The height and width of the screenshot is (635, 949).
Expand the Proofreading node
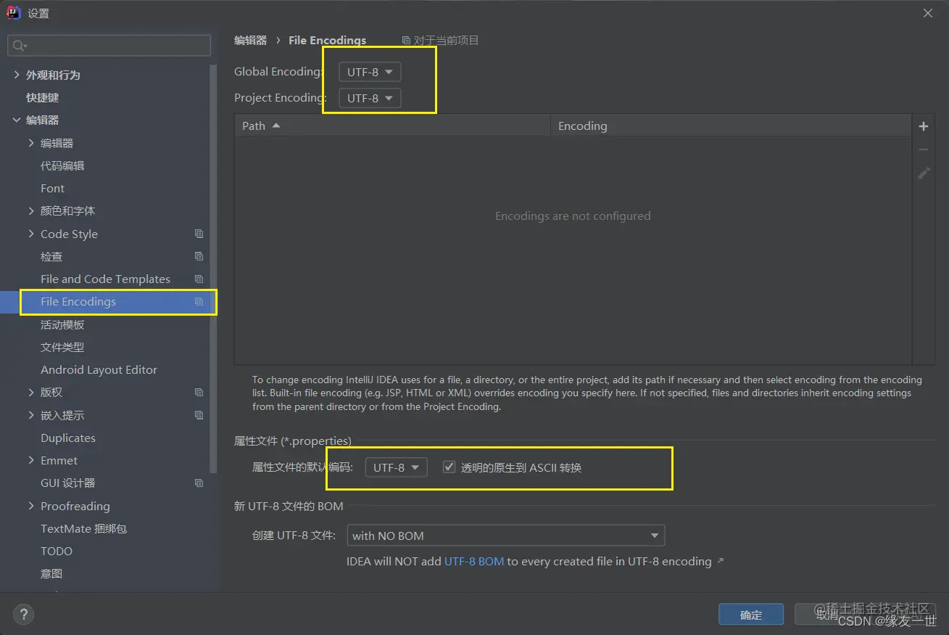pos(31,506)
